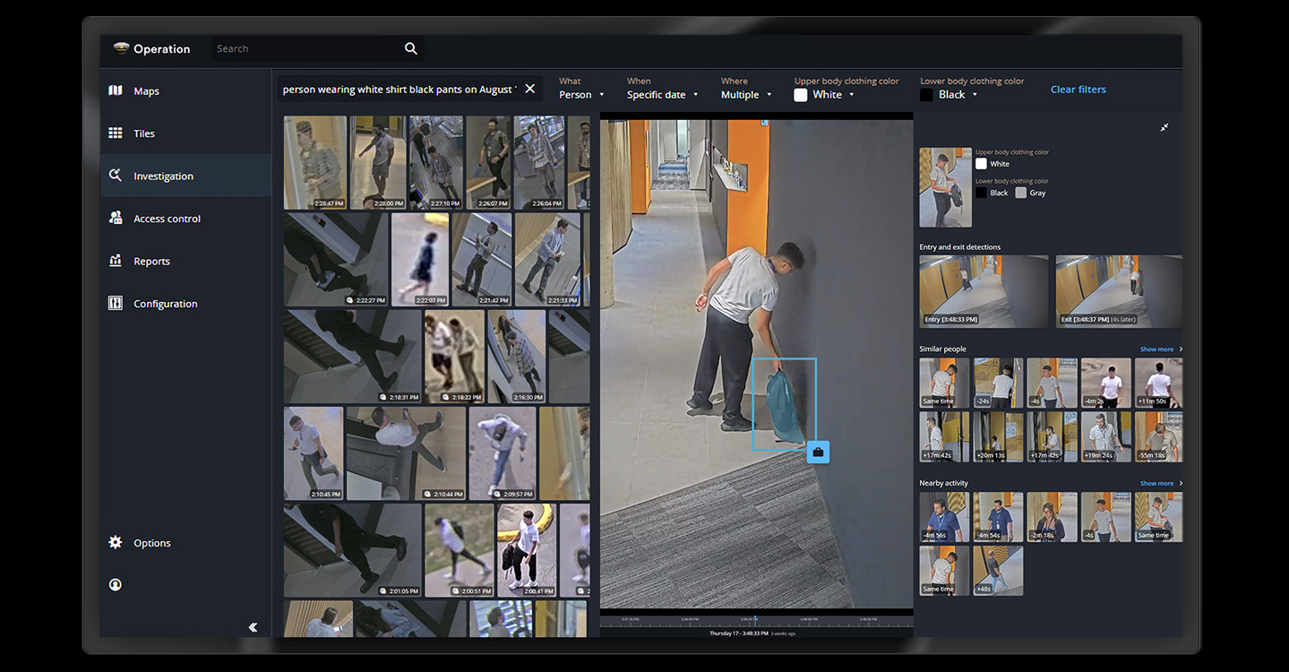Collapse the sidebar with double chevron
The height and width of the screenshot is (672, 1289).
(x=253, y=627)
